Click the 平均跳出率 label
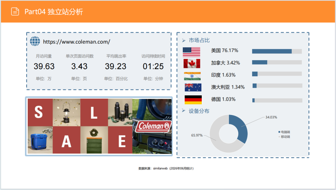Image resolution: width=336 pixels, height=190 pixels. click(116, 56)
